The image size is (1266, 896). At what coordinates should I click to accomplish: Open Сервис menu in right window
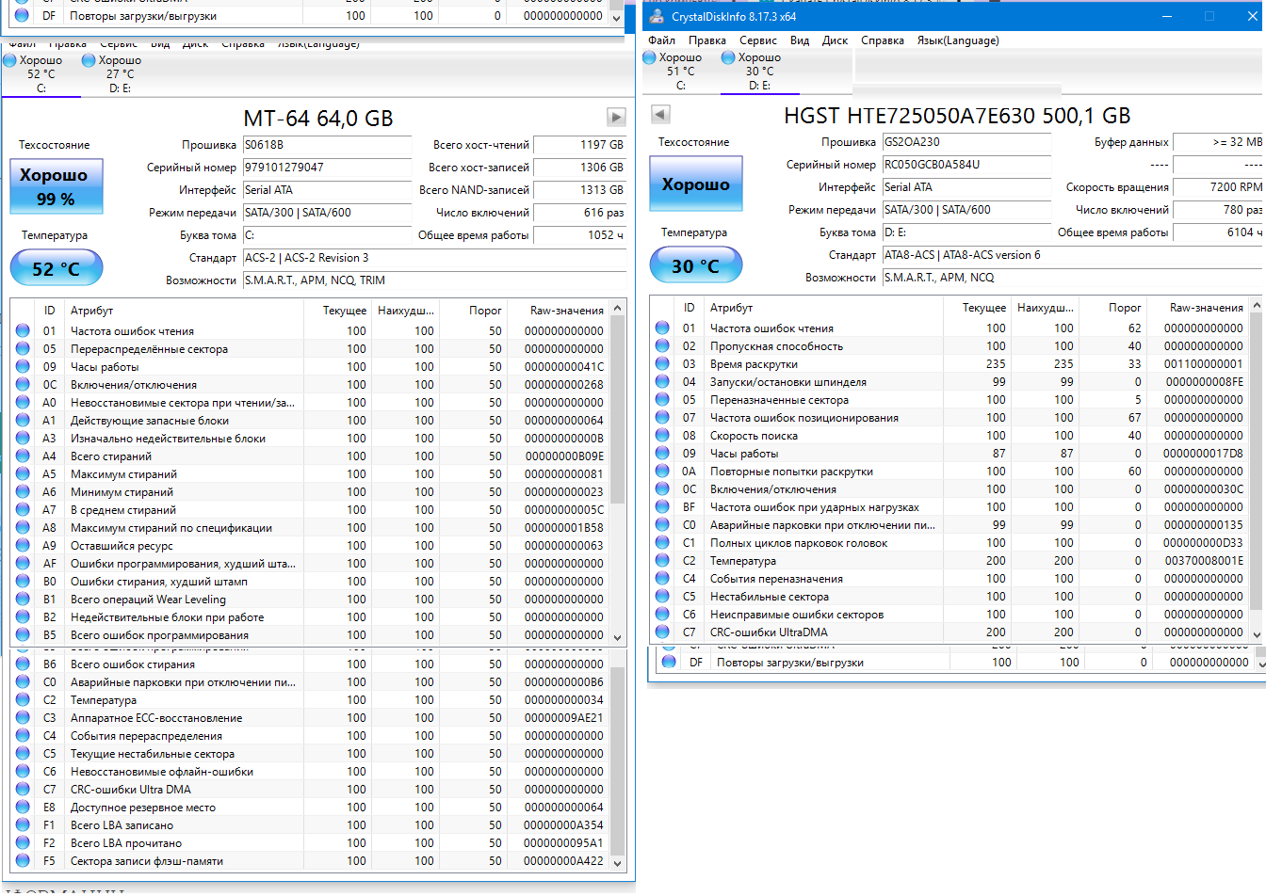[757, 40]
